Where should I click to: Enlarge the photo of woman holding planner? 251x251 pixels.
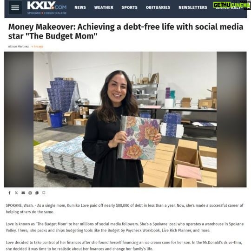click(x=125, y=119)
